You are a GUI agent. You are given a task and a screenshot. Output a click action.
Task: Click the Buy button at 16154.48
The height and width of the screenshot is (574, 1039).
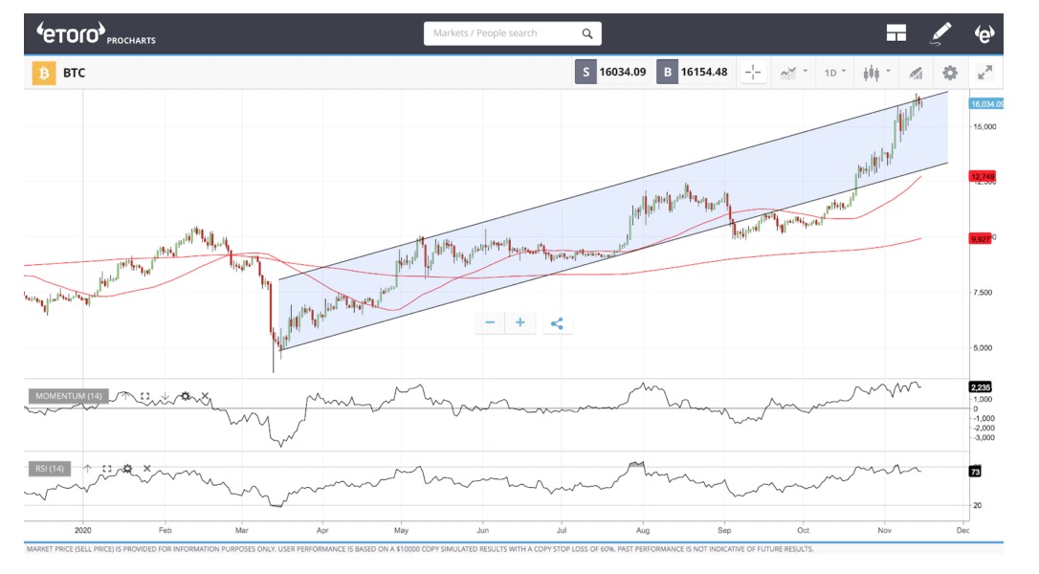click(x=694, y=73)
